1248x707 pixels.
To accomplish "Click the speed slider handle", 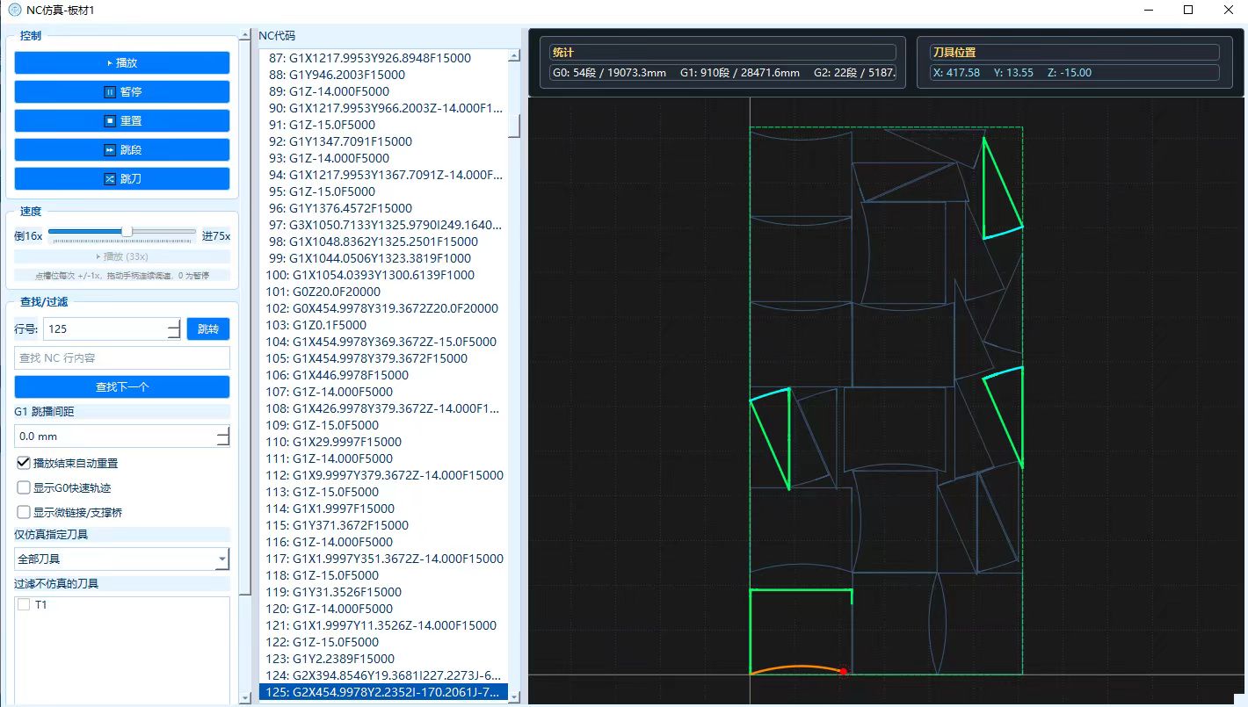I will (x=127, y=231).
